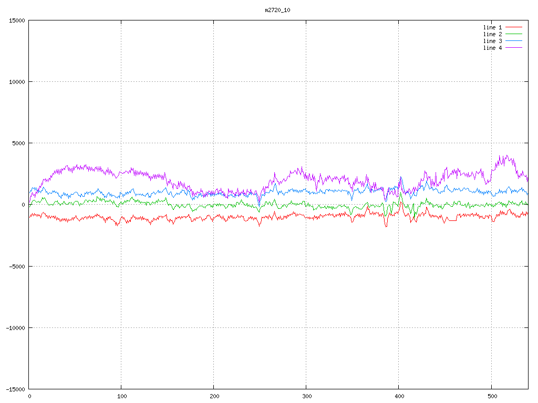Click the green legend sample for line 2

click(514, 34)
